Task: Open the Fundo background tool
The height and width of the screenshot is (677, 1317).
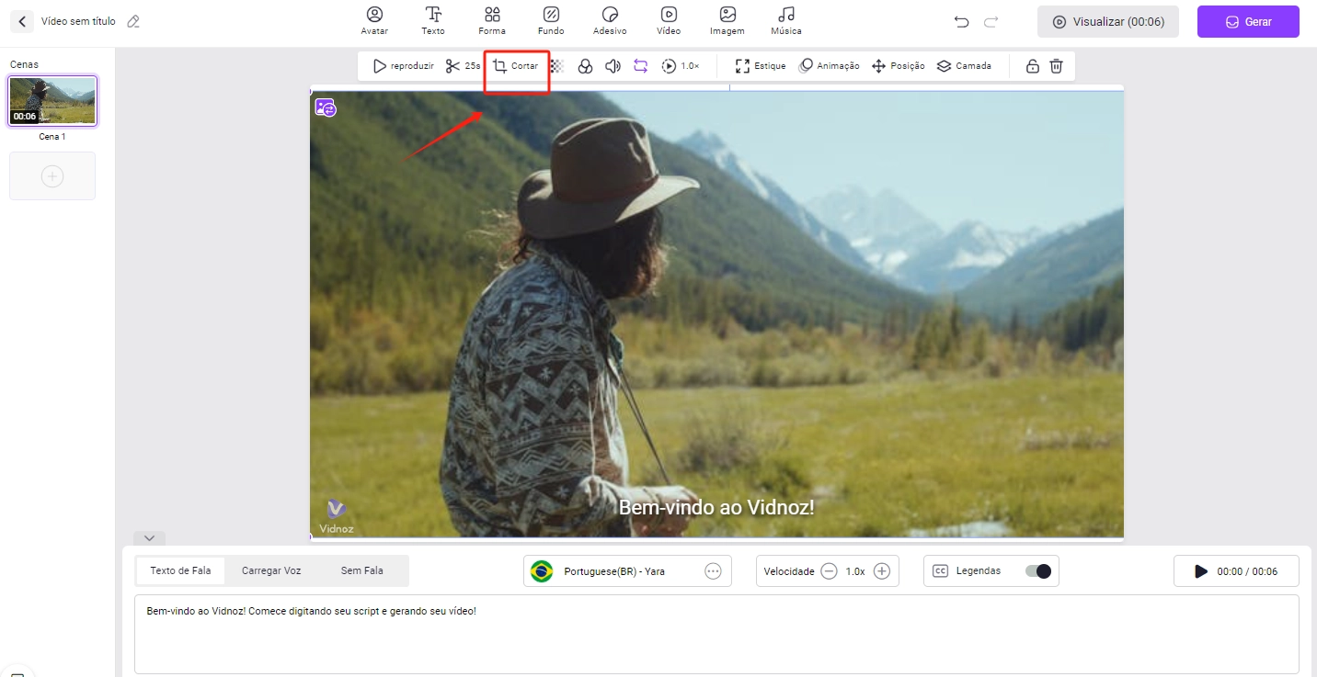Action: click(x=551, y=20)
